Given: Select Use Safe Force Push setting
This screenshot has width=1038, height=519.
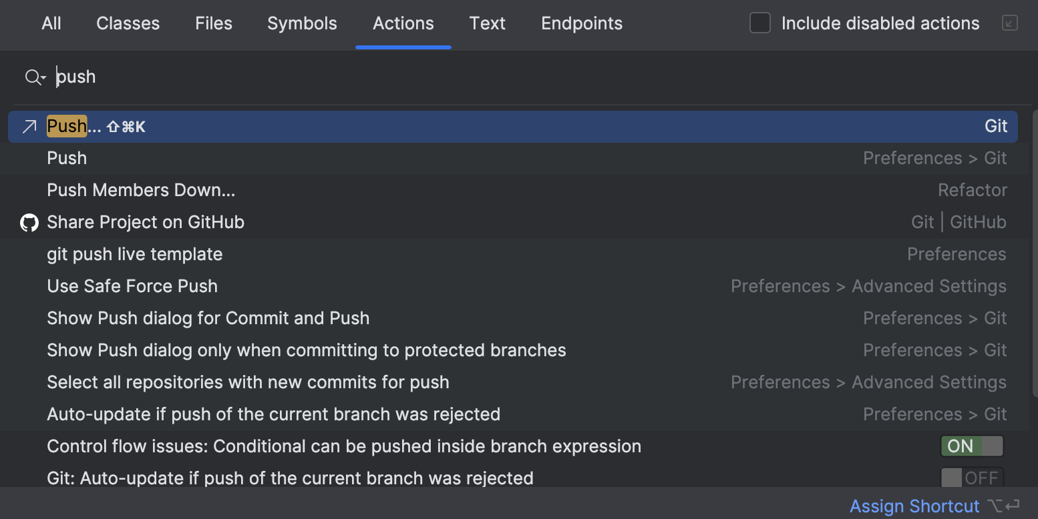Looking at the screenshot, I should 132,286.
